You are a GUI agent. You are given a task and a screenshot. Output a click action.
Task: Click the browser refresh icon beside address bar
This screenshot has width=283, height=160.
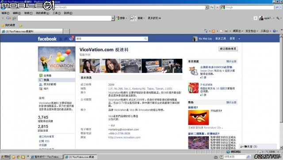212,8
